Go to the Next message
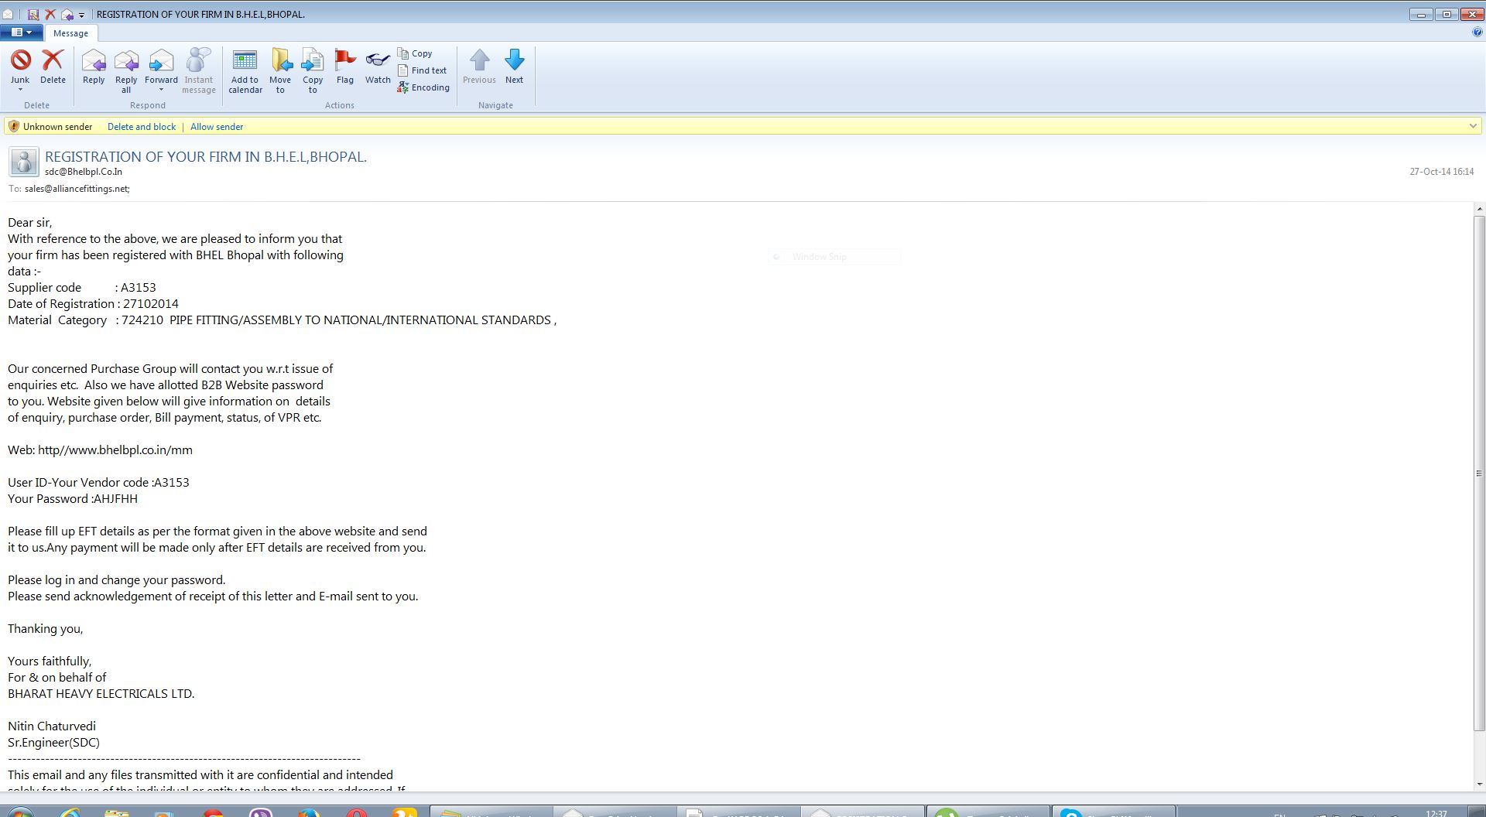Image resolution: width=1486 pixels, height=817 pixels. pos(515,67)
